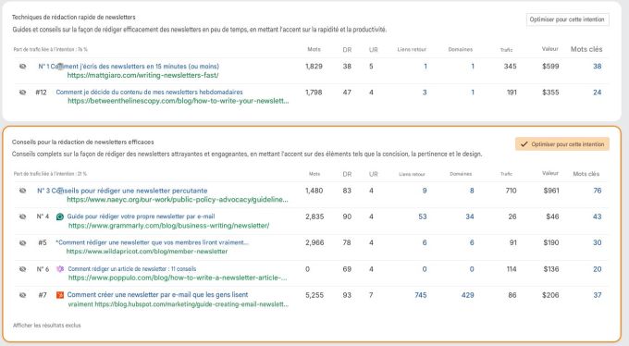Click keywords value 43 for Grammarly
Image resolution: width=629 pixels, height=346 pixels.
pos(598,216)
